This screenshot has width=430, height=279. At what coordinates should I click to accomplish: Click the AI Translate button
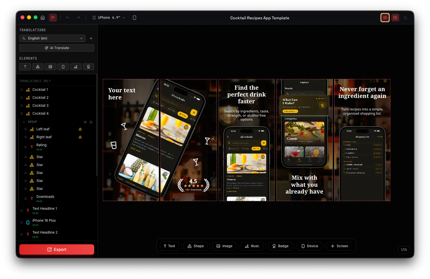pos(57,48)
